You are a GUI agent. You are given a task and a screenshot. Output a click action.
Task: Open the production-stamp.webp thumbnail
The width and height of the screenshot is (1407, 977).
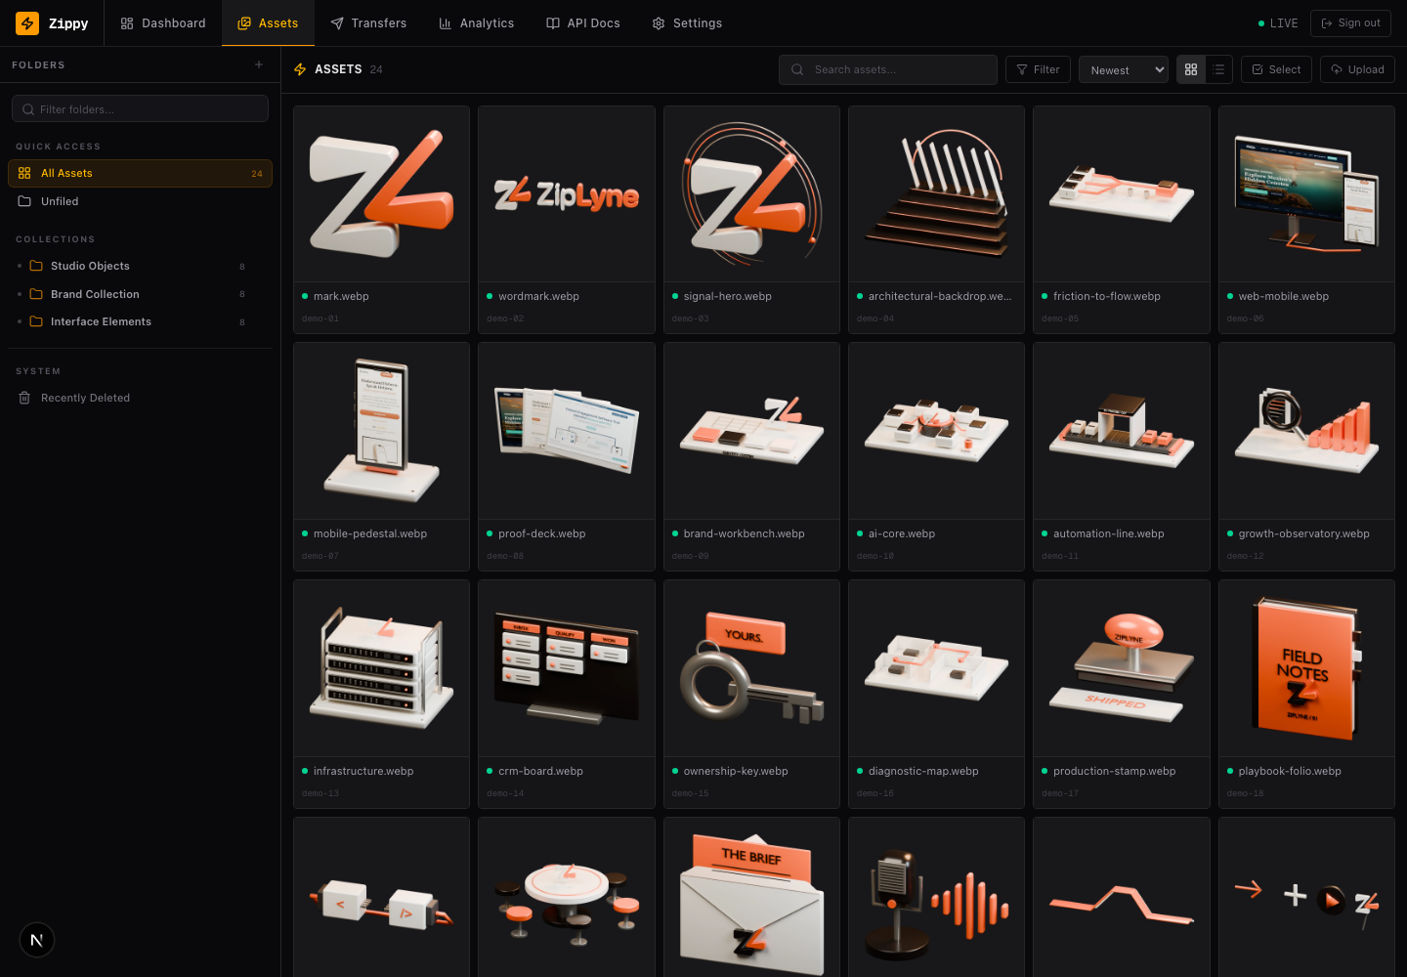click(1122, 668)
